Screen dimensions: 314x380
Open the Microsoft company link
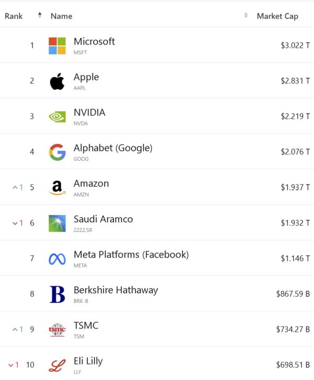[x=94, y=41]
